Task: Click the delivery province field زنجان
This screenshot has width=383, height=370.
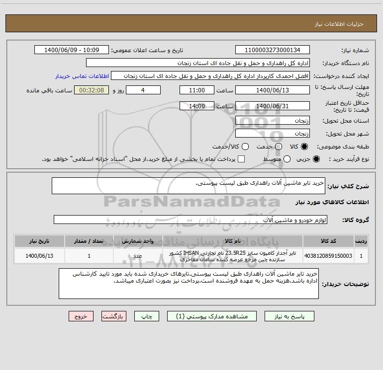Action: pos(273,120)
